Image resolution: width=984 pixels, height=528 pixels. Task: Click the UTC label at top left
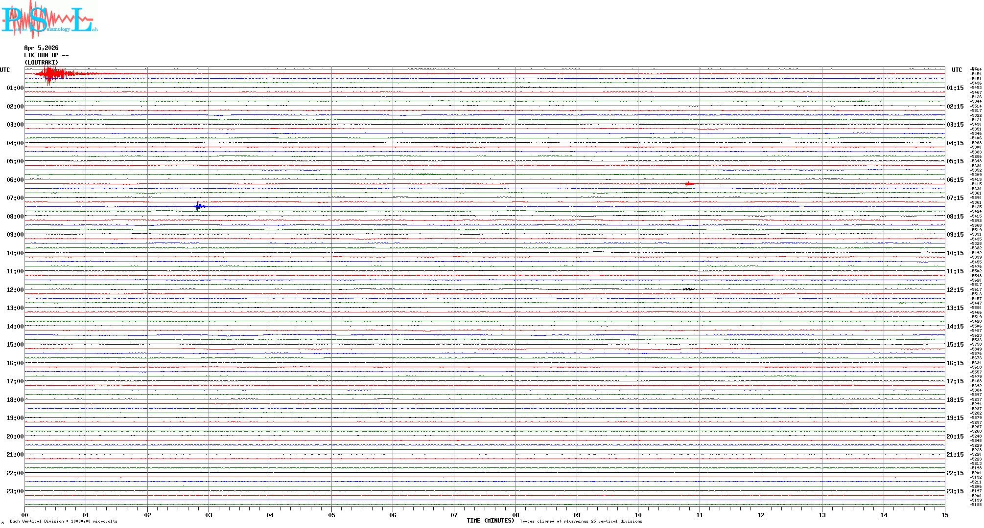click(5, 70)
